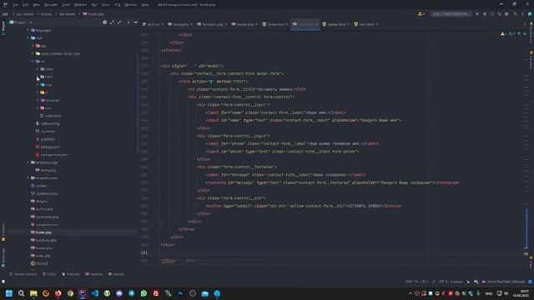Open the Problems tool window
This screenshot has height=300, width=534.
70,274
